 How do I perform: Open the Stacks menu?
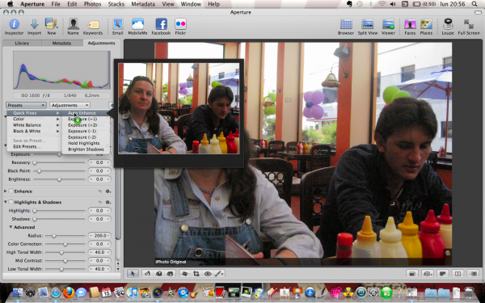pos(116,4)
